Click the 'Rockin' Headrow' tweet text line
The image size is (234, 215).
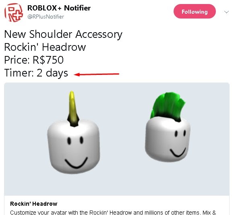pos(45,47)
